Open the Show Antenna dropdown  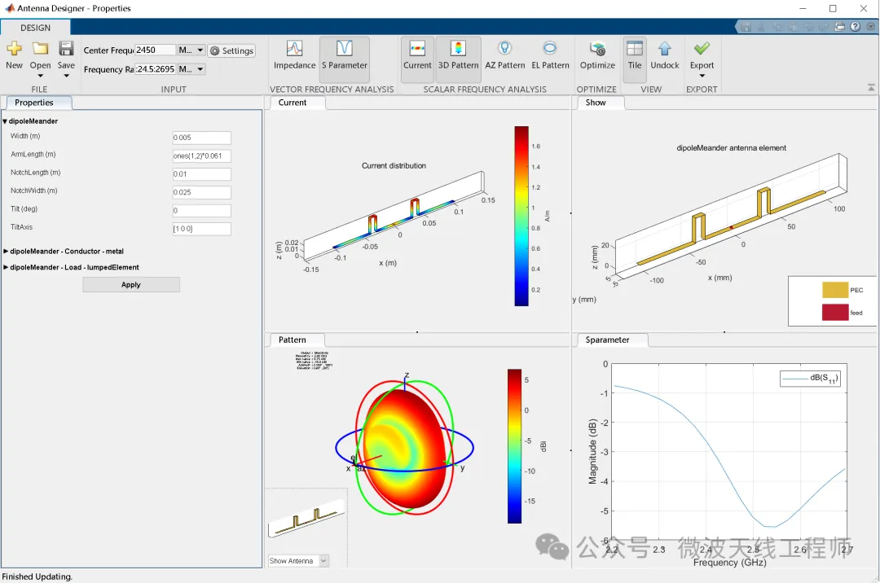298,560
